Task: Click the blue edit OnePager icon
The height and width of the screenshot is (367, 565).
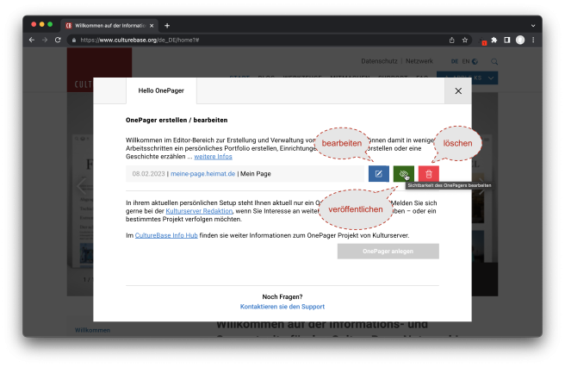Action: point(379,174)
